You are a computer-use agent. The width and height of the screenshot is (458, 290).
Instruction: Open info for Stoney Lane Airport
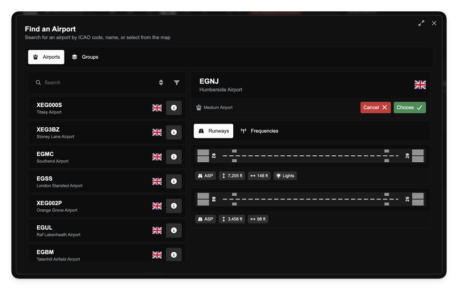[x=174, y=132]
